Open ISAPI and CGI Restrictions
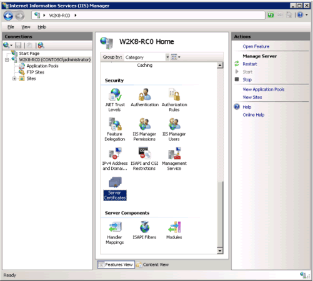The width and height of the screenshot is (313, 281). point(144,159)
